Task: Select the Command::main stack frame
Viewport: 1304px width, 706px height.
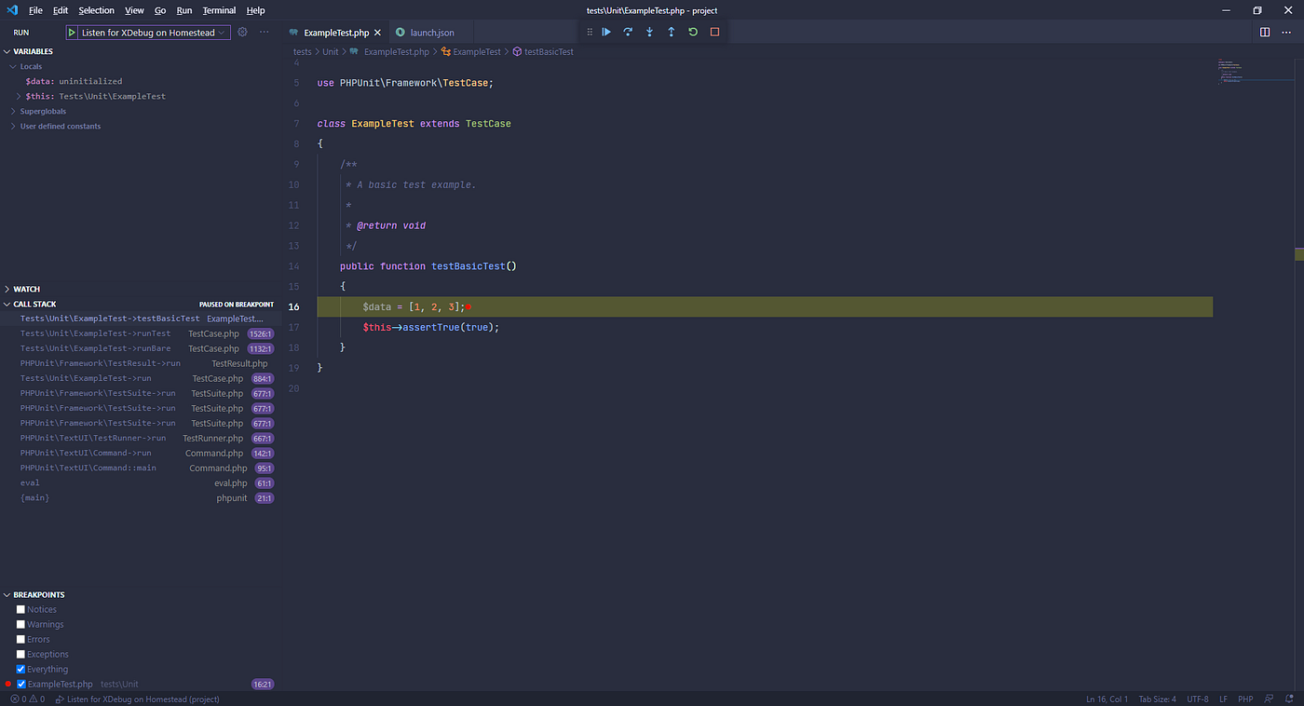Action: [140, 468]
